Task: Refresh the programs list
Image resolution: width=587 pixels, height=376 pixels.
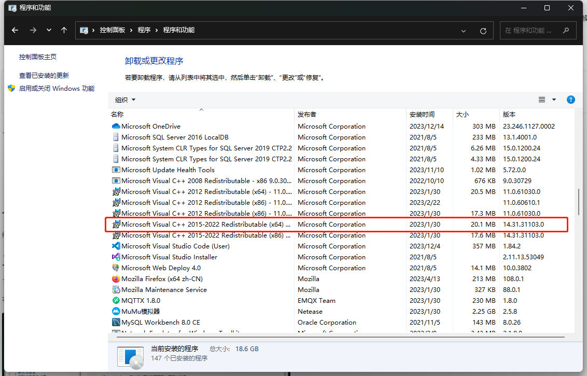Action: (x=483, y=31)
